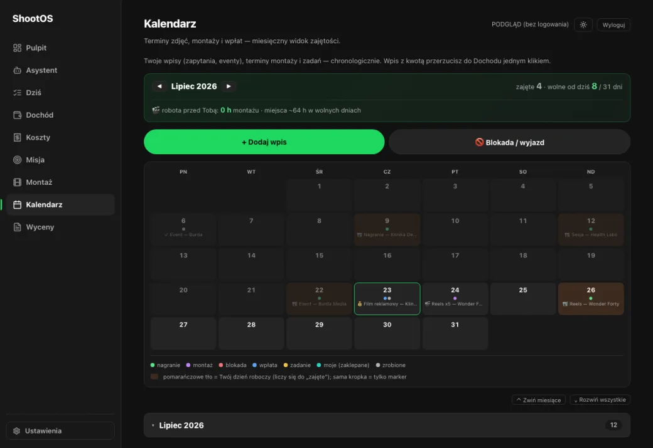The width and height of the screenshot is (653, 448).
Task: Open Dziś menu item
Action: point(60,93)
